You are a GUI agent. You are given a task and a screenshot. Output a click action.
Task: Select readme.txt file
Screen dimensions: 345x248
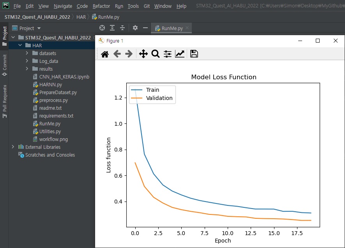[50, 108]
